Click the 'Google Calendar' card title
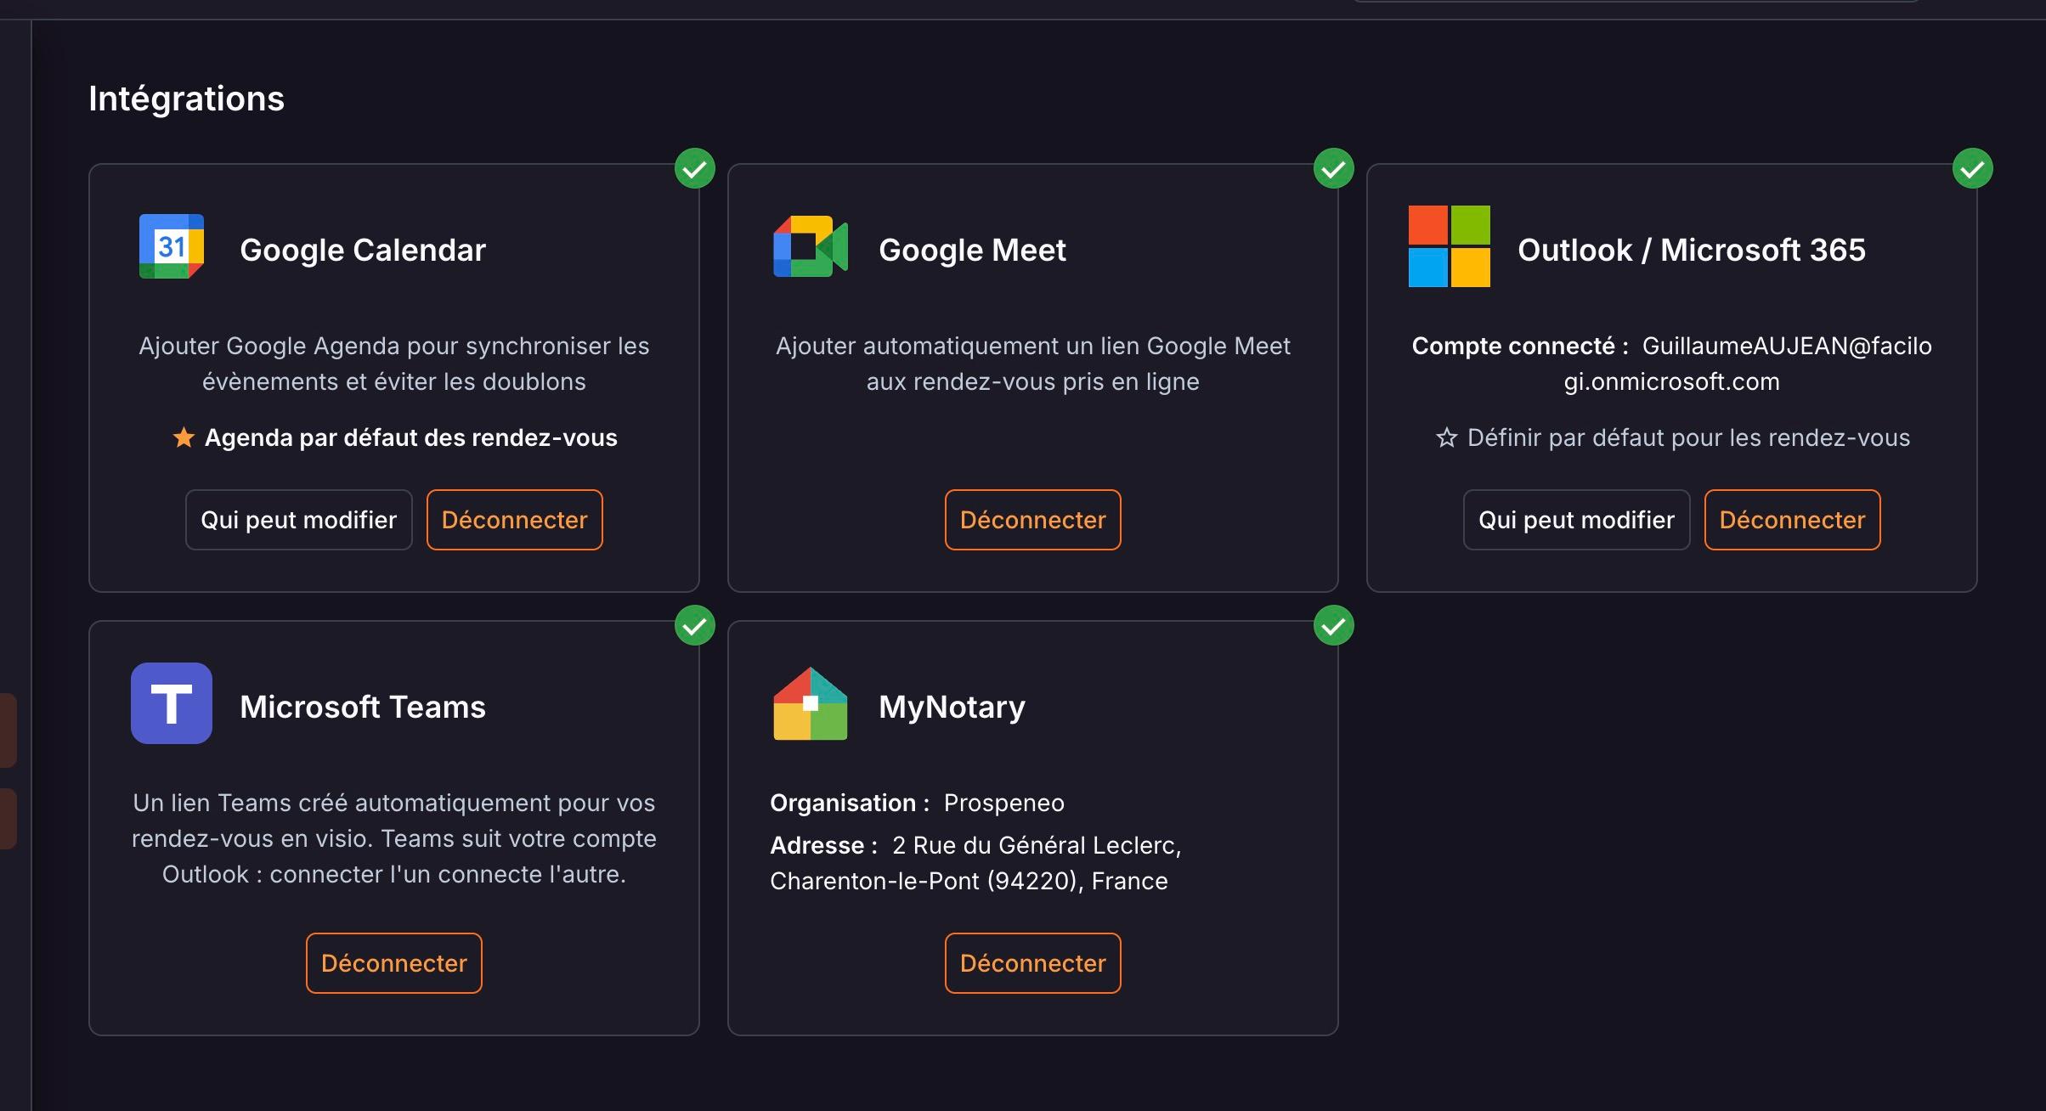Image resolution: width=2046 pixels, height=1111 pixels. click(x=363, y=250)
